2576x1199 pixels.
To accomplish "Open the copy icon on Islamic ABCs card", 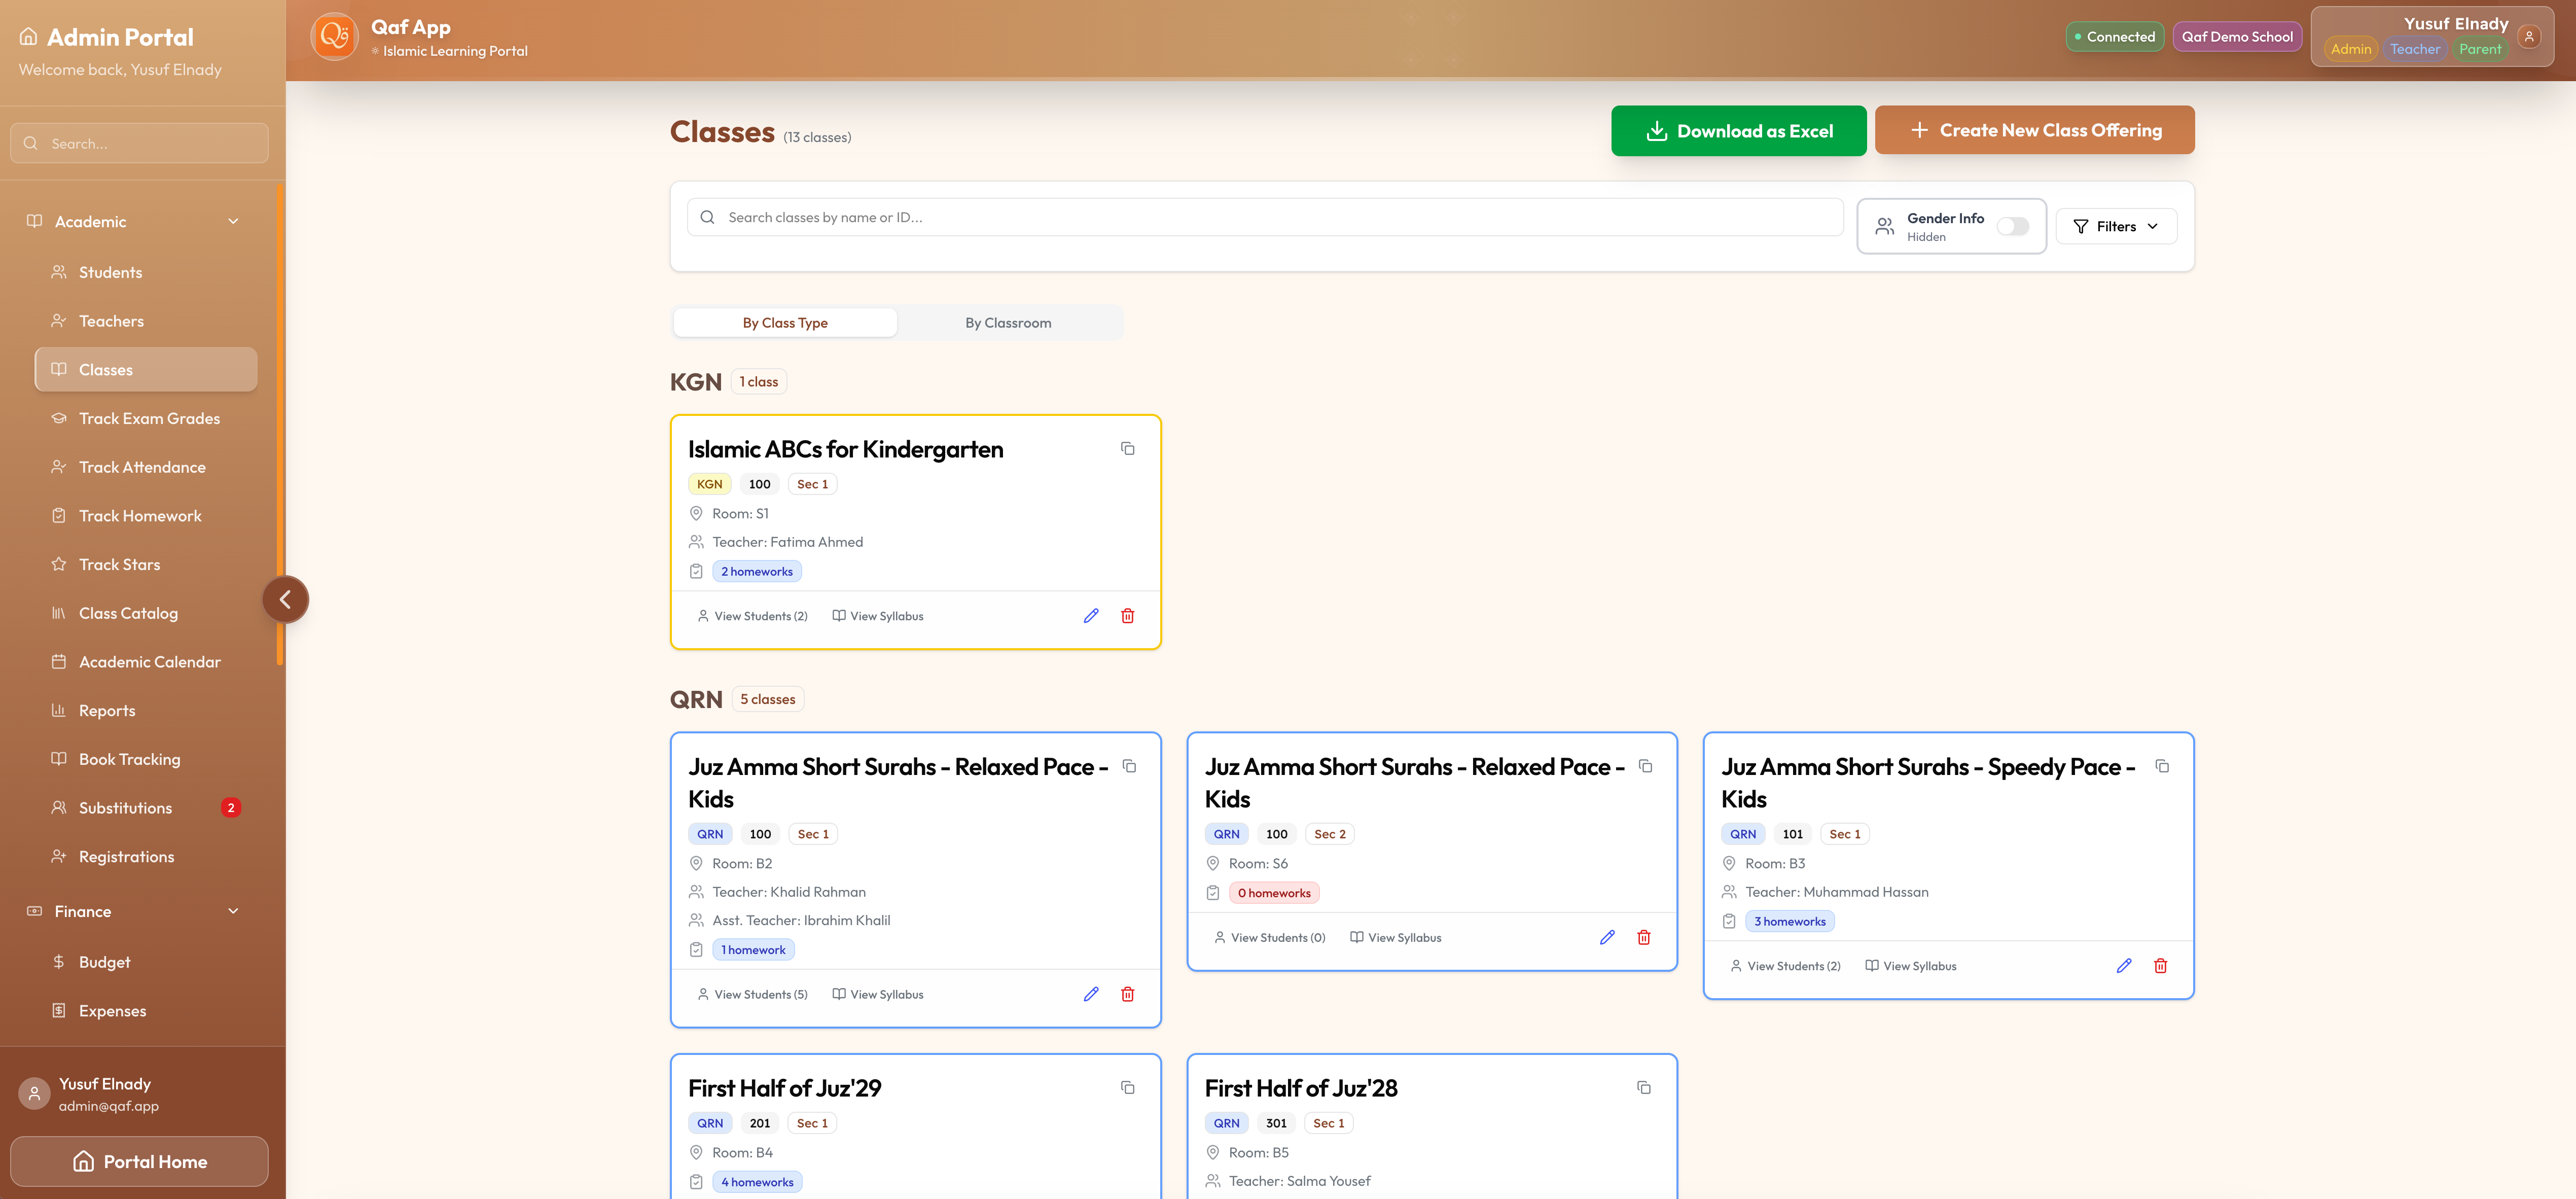I will coord(1128,449).
